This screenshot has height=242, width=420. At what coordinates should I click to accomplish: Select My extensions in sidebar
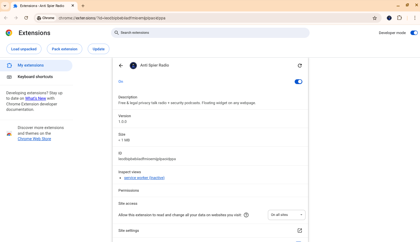(x=36, y=65)
